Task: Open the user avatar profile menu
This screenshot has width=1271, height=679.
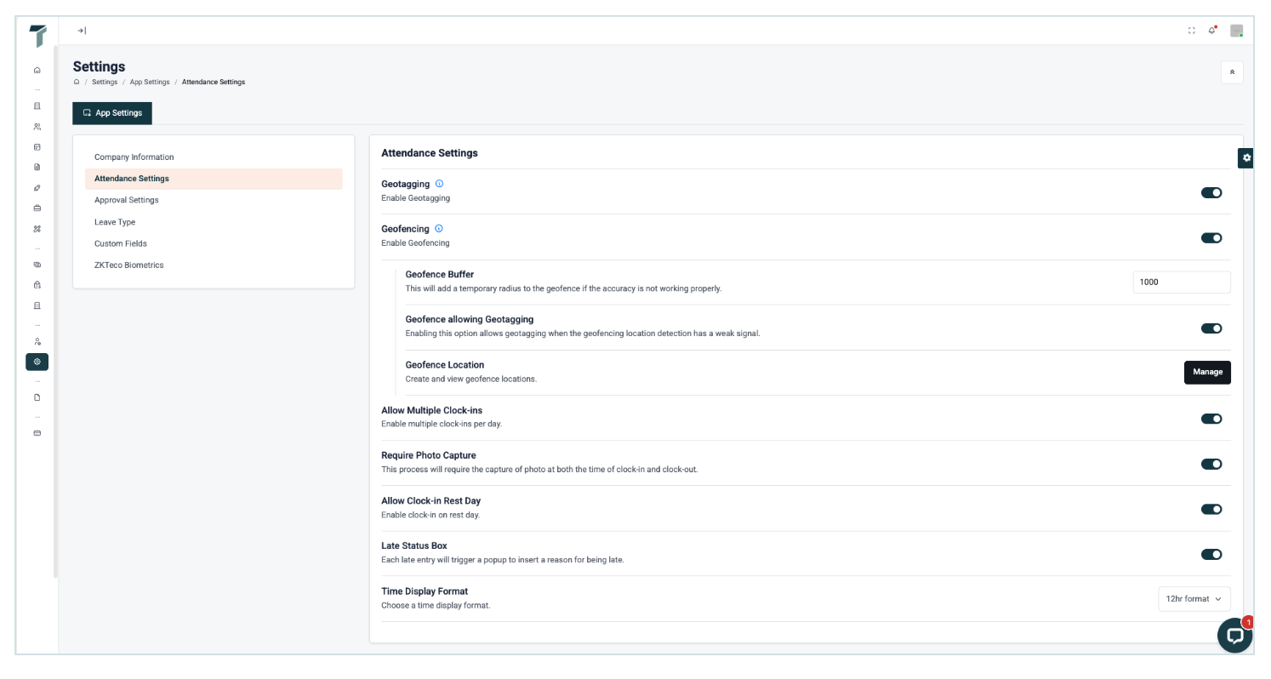Action: (x=1236, y=31)
